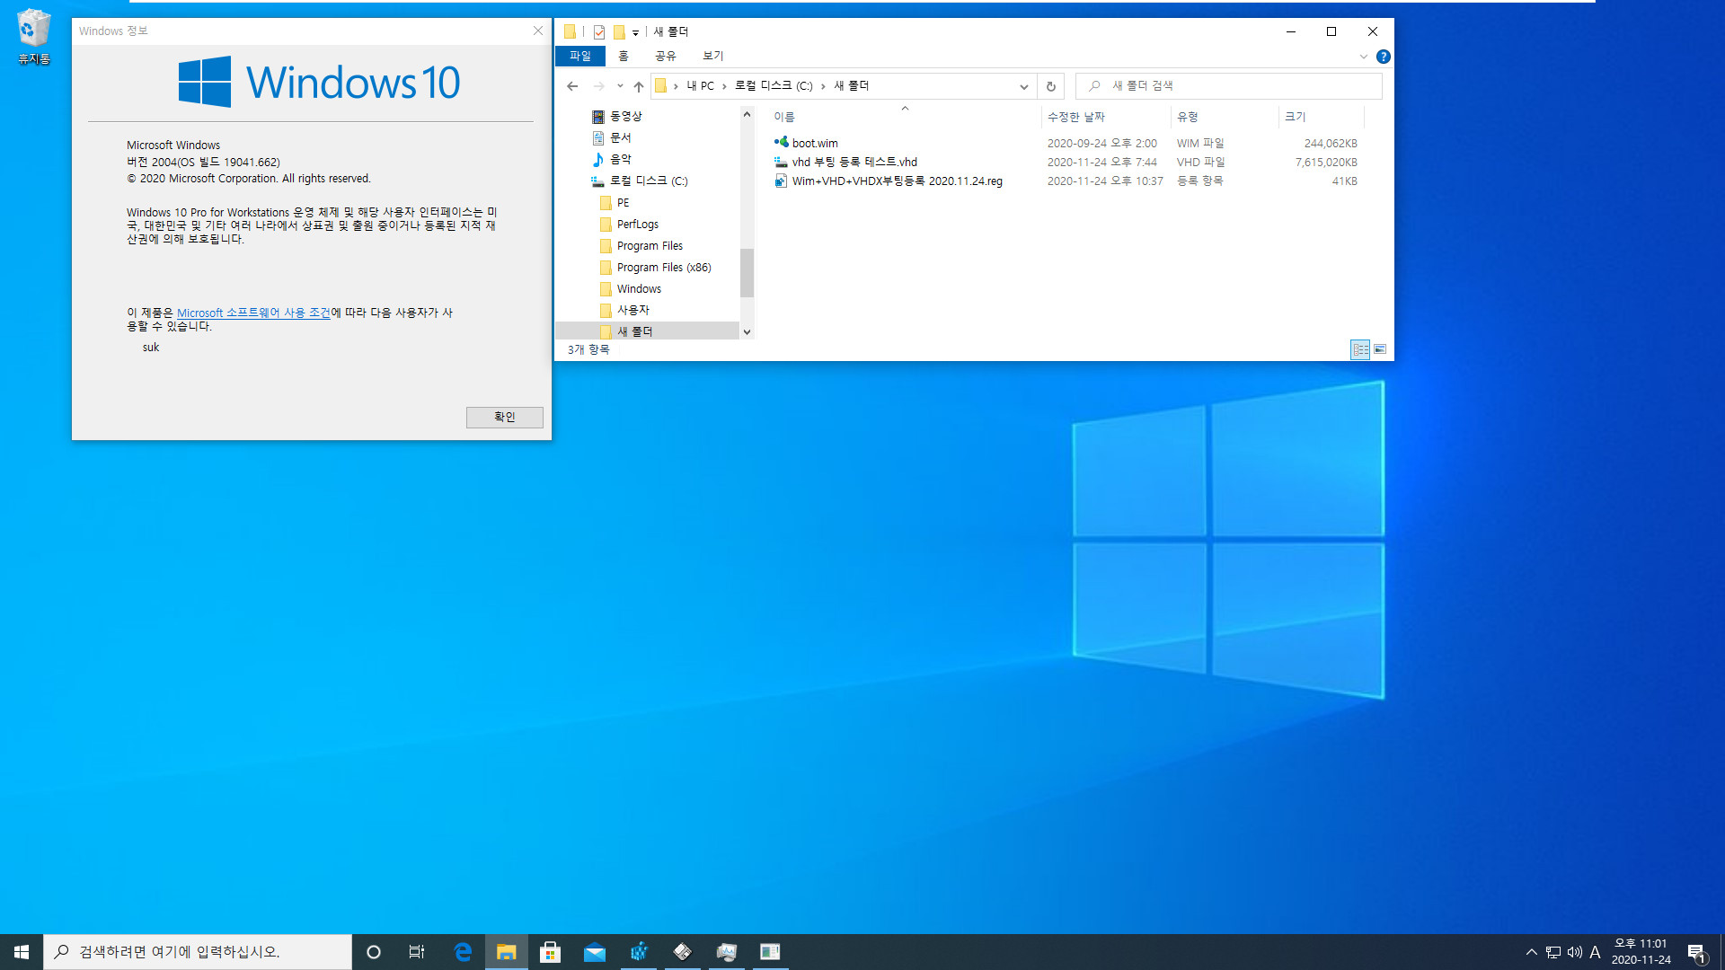
Task: Go forward in Explorer navigation
Action: (598, 86)
